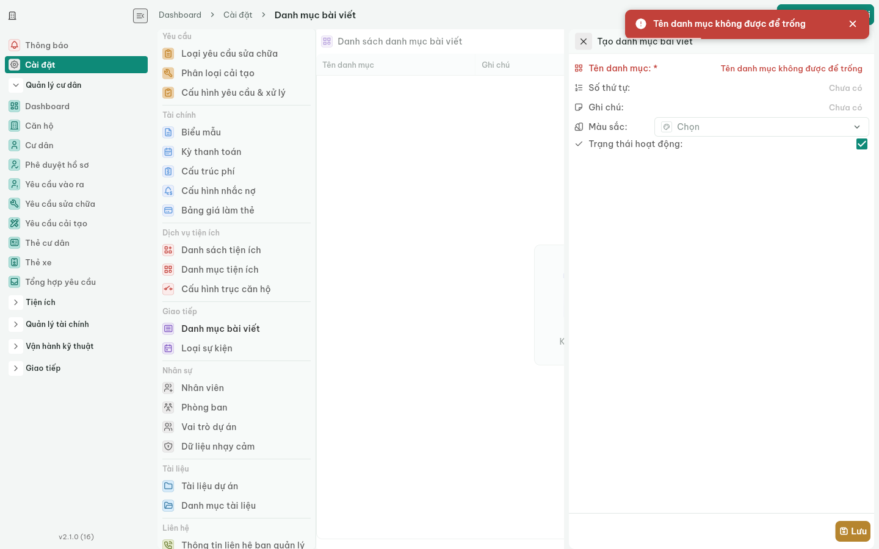Select Phòng ban in Nhân sự
Screen dimensions: 879x549
click(x=236, y=407)
